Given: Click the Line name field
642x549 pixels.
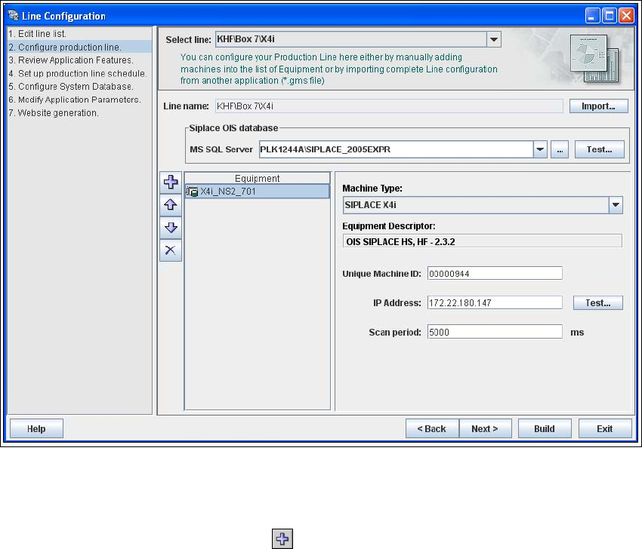Looking at the screenshot, I should pos(389,106).
